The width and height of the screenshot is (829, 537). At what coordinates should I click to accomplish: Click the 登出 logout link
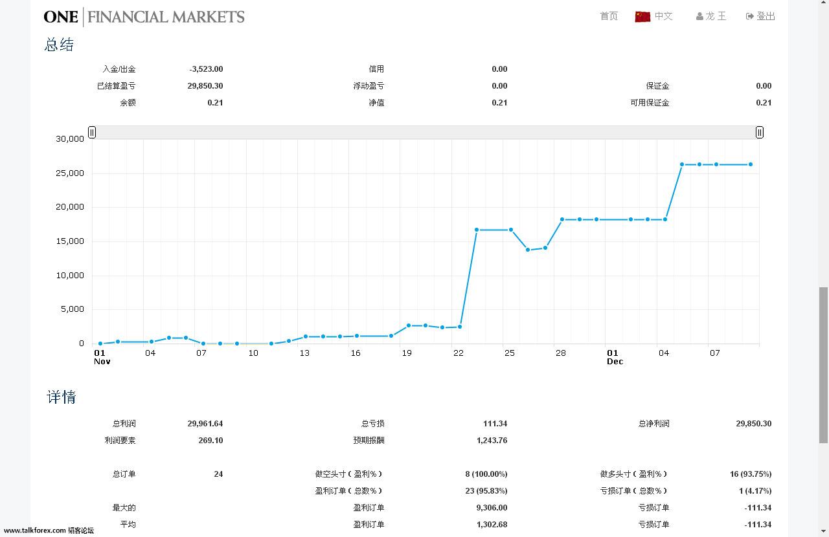click(x=766, y=16)
